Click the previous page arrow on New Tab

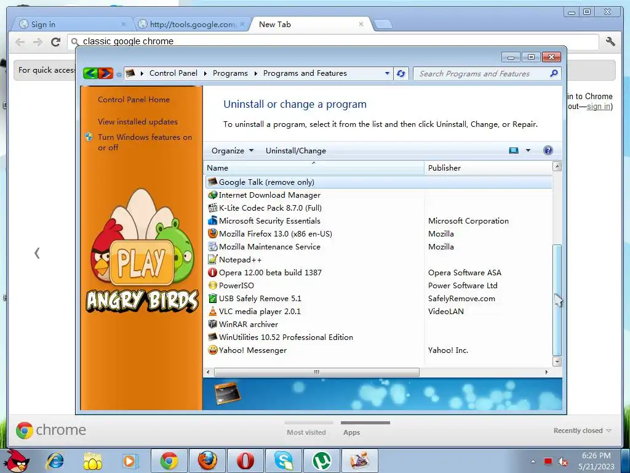(x=37, y=253)
